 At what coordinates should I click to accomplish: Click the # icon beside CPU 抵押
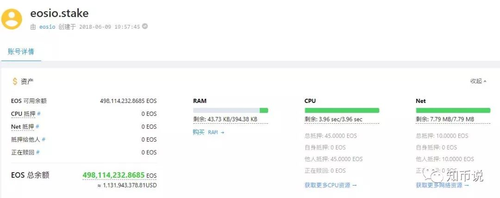tap(38, 114)
